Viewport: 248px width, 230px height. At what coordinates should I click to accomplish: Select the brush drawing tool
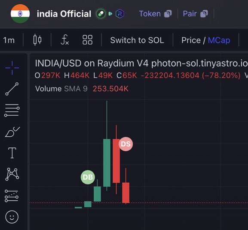coord(12,132)
